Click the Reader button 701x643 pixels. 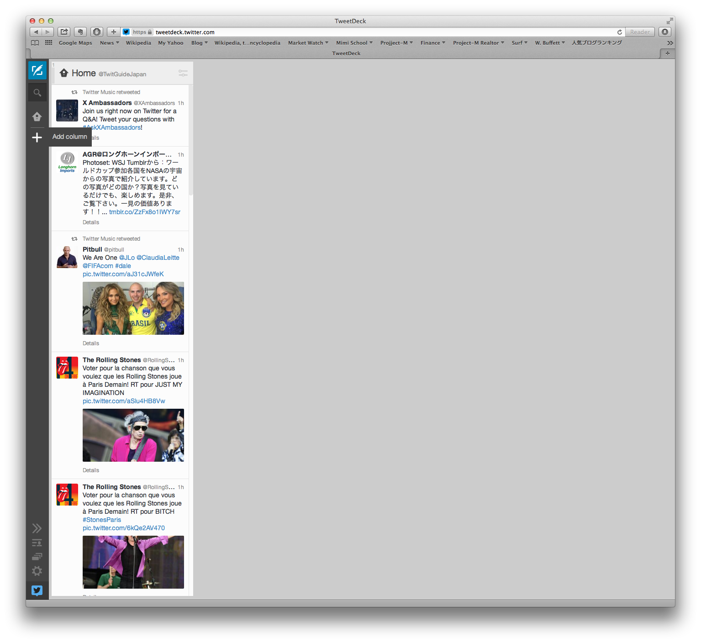[640, 32]
